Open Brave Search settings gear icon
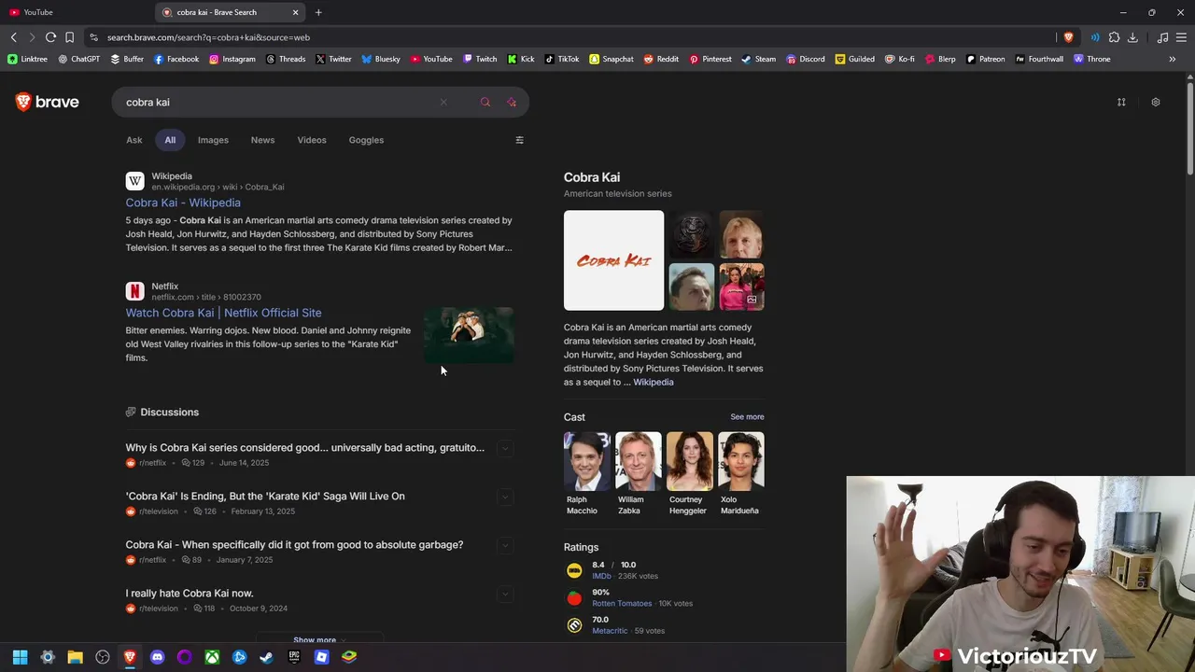The image size is (1195, 672). pyautogui.click(x=1155, y=102)
